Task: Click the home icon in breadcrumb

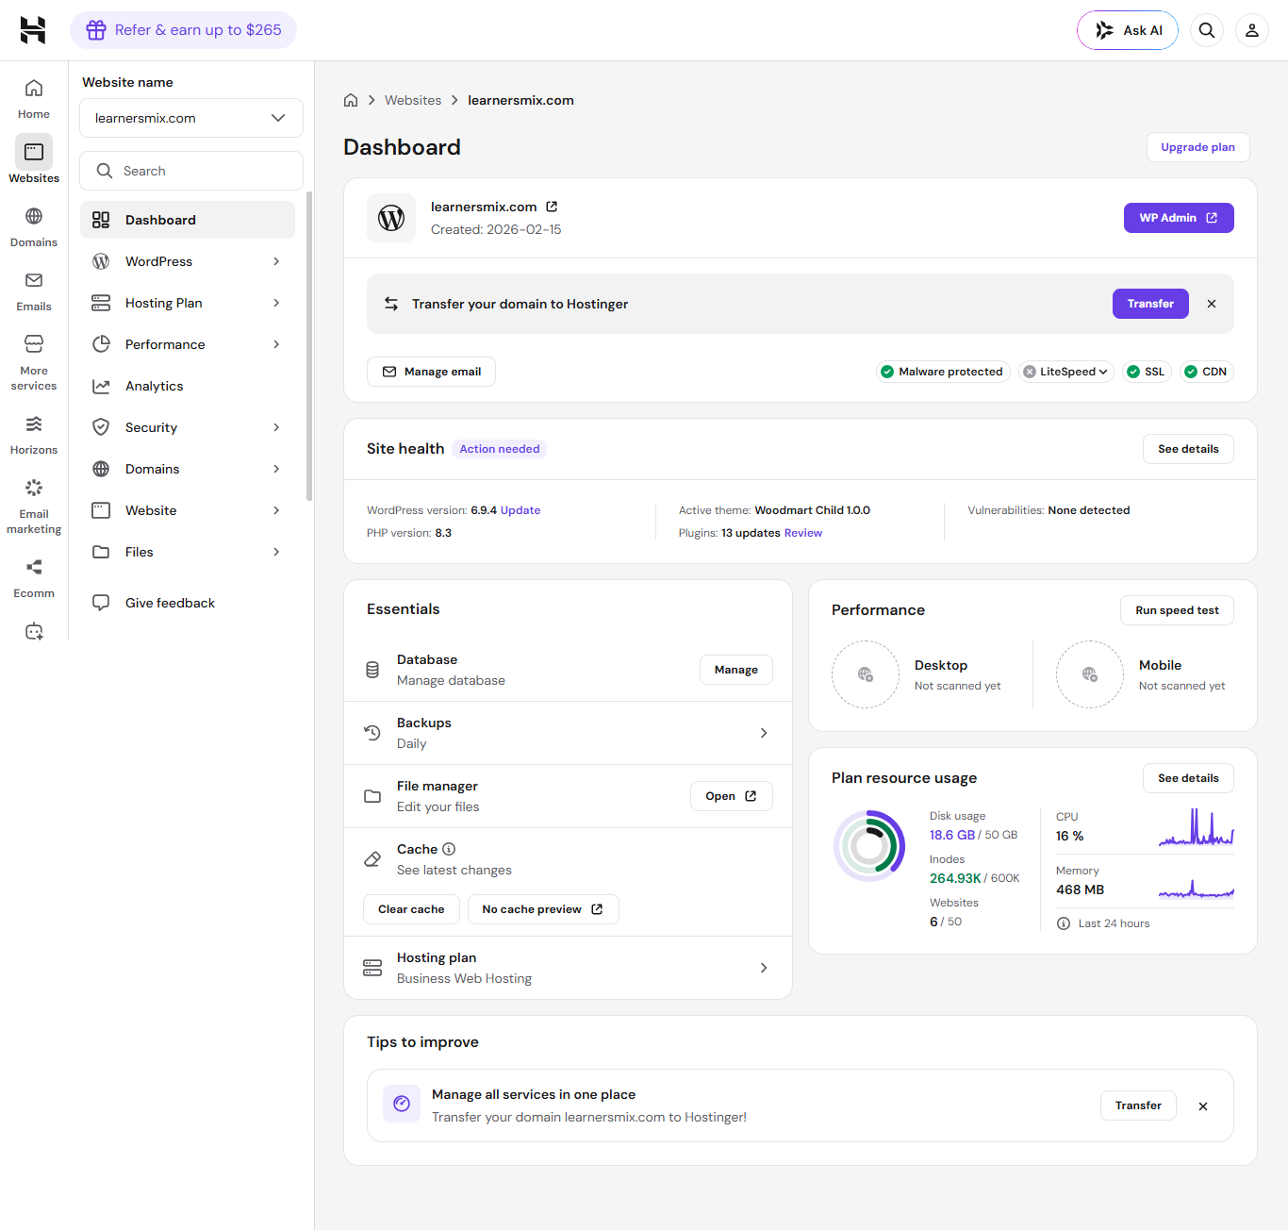Action: tap(351, 100)
